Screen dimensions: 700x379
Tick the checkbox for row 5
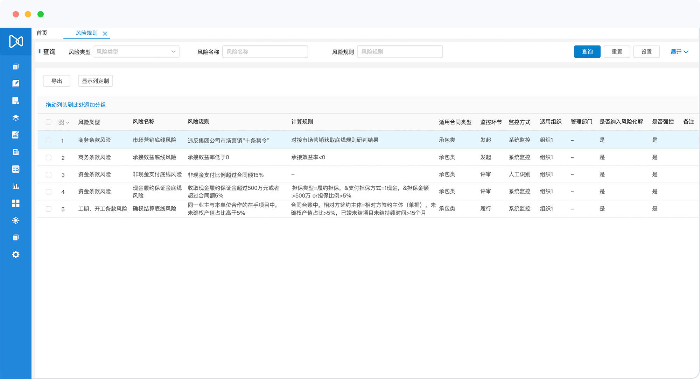pos(49,209)
